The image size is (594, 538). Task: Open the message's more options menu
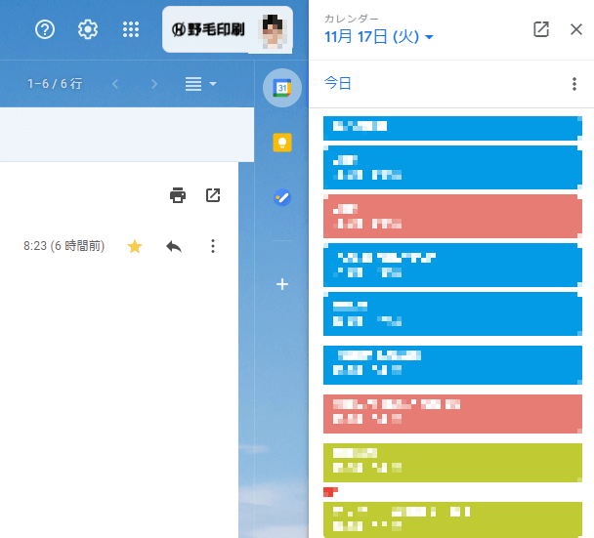213,246
